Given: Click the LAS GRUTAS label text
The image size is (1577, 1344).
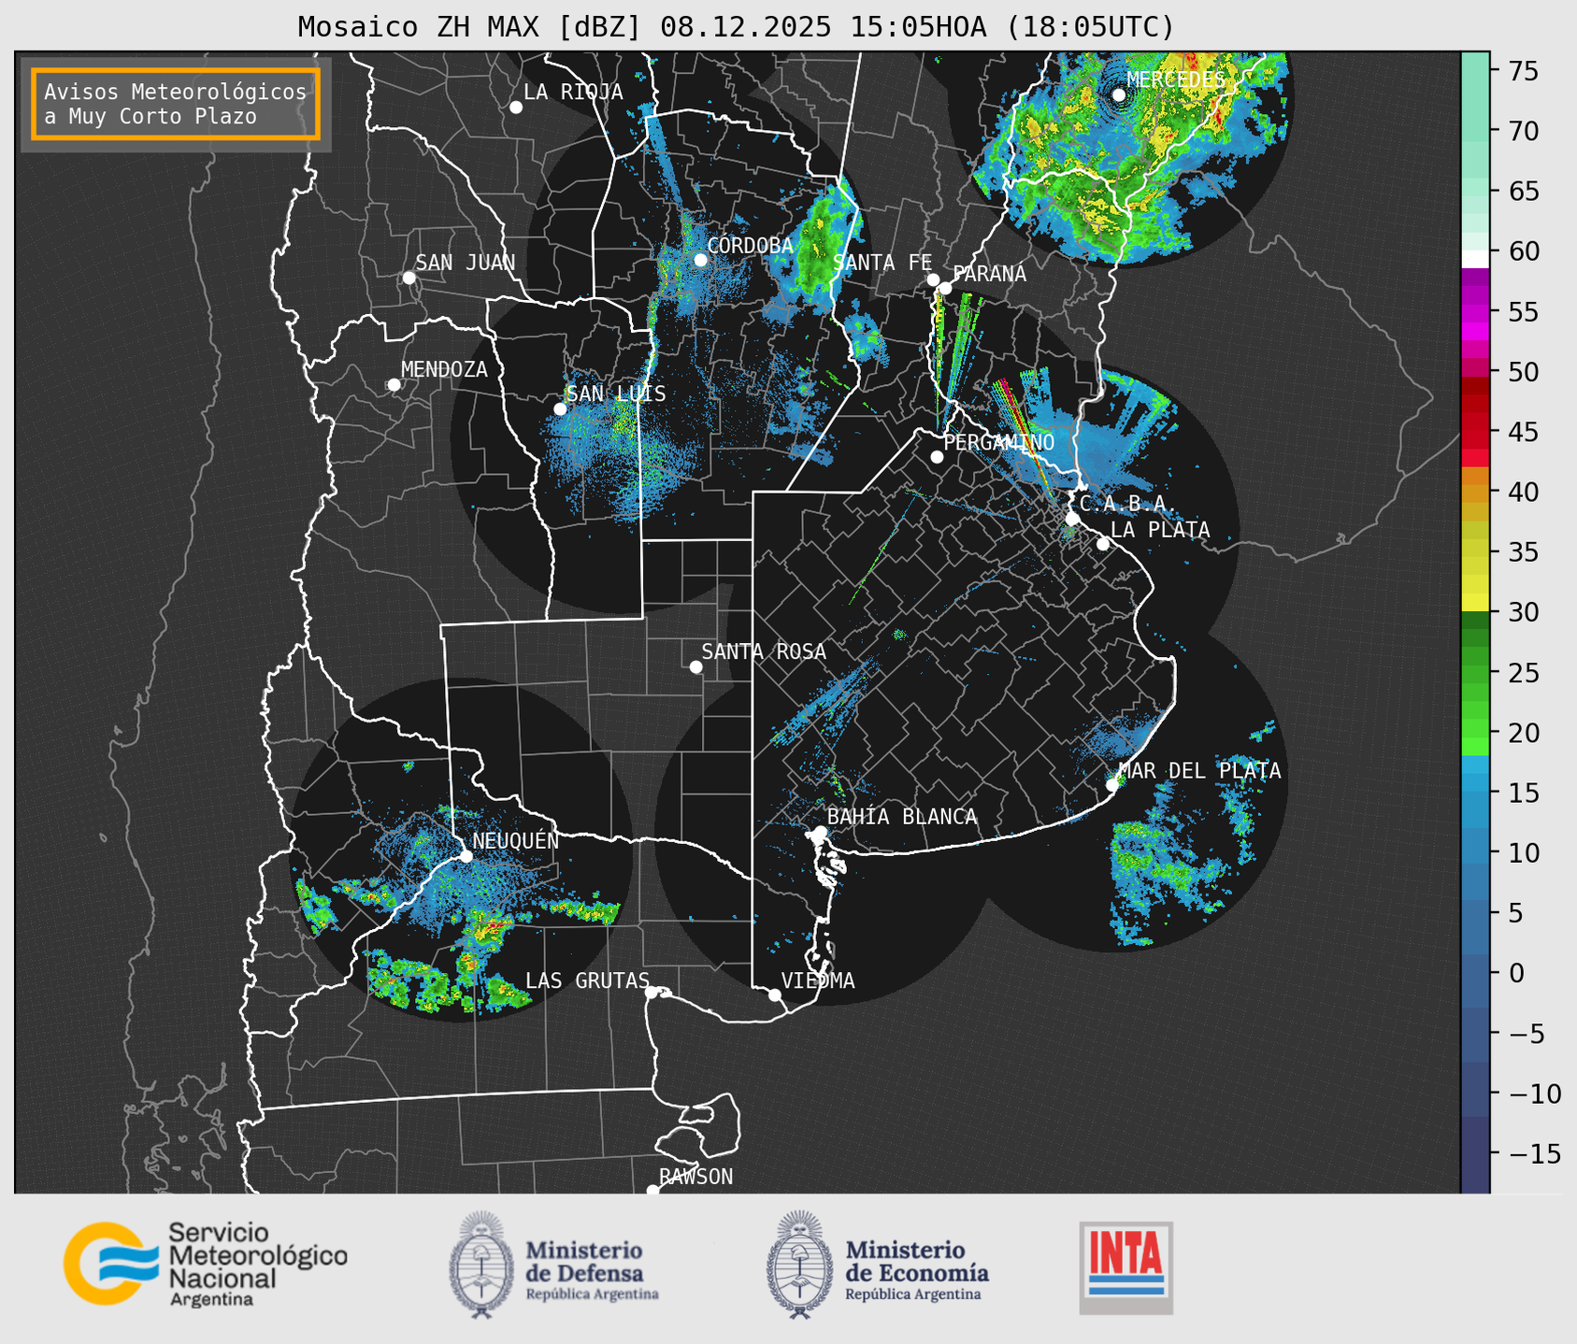Looking at the screenshot, I should click(x=587, y=980).
